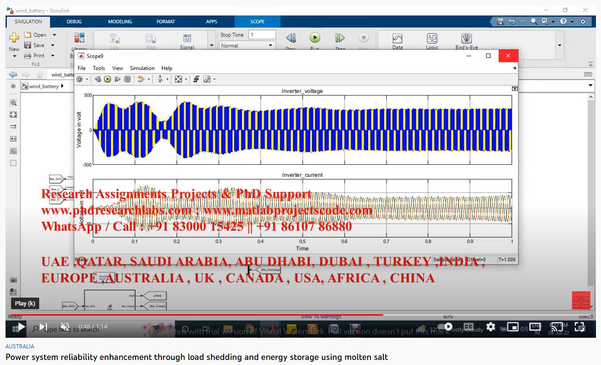Viewport: 601px width, 365px height.
Task: Toggle the Area box tool in palette
Action: (x=13, y=163)
